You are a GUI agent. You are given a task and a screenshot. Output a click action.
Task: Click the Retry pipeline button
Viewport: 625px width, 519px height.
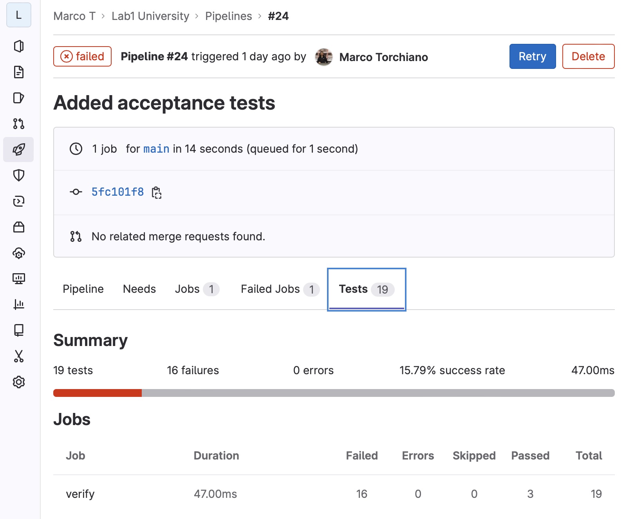532,56
